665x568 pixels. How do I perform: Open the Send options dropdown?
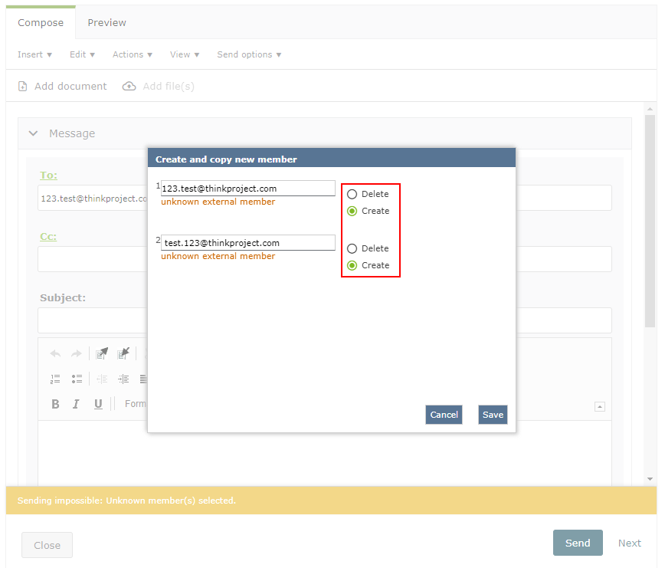(x=249, y=54)
